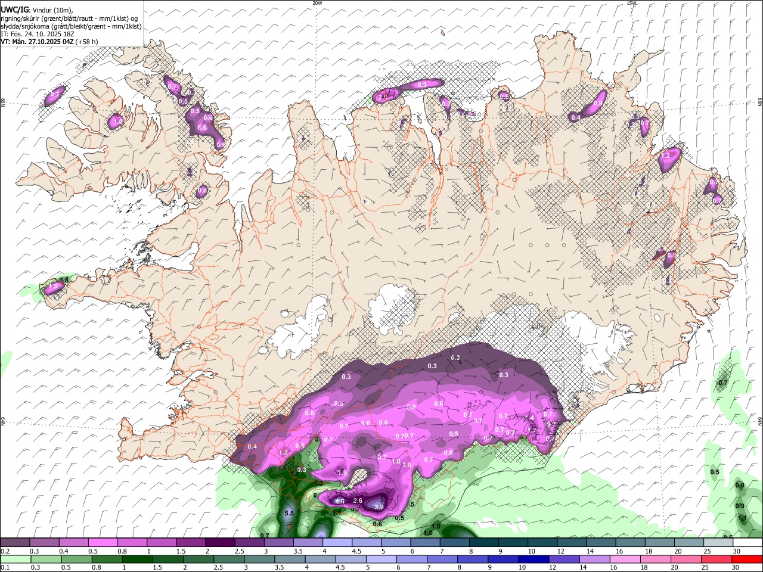Click the light lavender 4–4.5 swatch in snow scale
The height and width of the screenshot is (572, 763).
coord(337,543)
